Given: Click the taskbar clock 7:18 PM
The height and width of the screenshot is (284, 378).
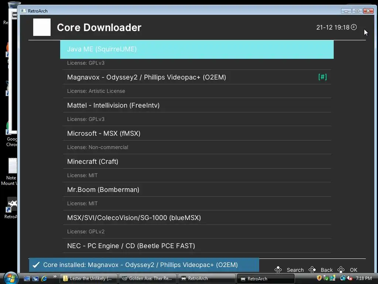Looking at the screenshot, I should point(364,278).
